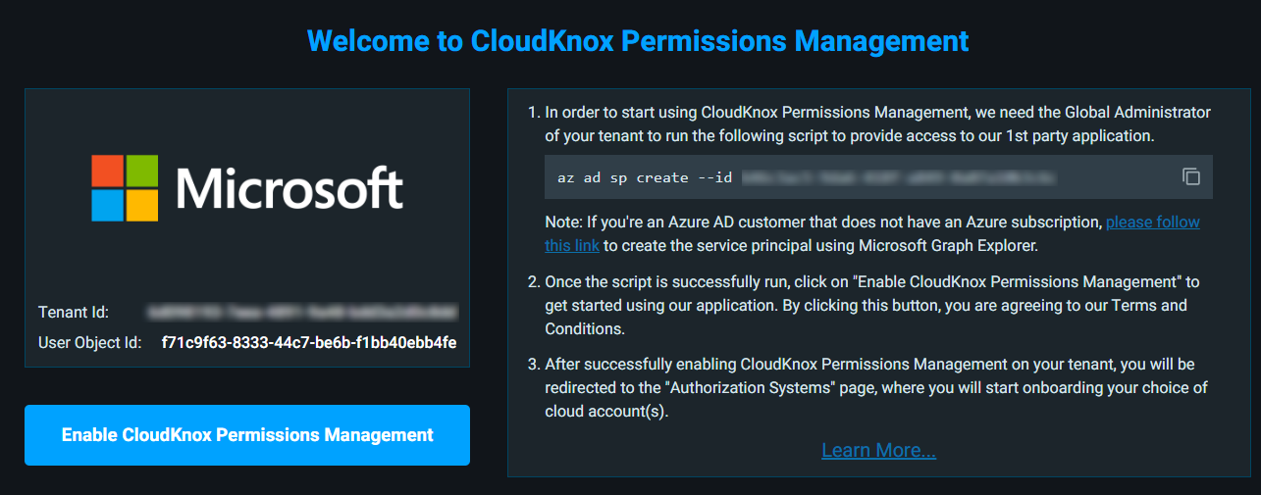Click the red square in Microsoft logo

click(x=108, y=170)
